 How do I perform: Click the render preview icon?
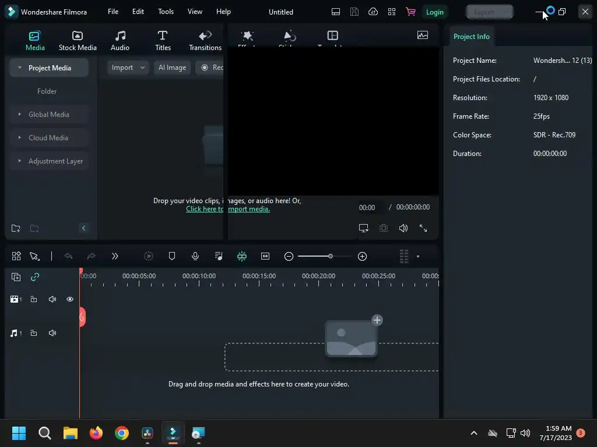pyautogui.click(x=149, y=256)
